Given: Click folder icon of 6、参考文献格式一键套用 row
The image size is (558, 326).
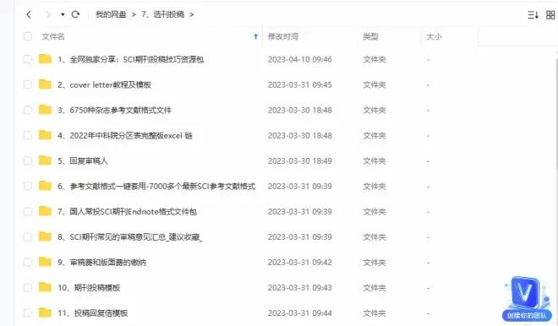Looking at the screenshot, I should pyautogui.click(x=45, y=186).
